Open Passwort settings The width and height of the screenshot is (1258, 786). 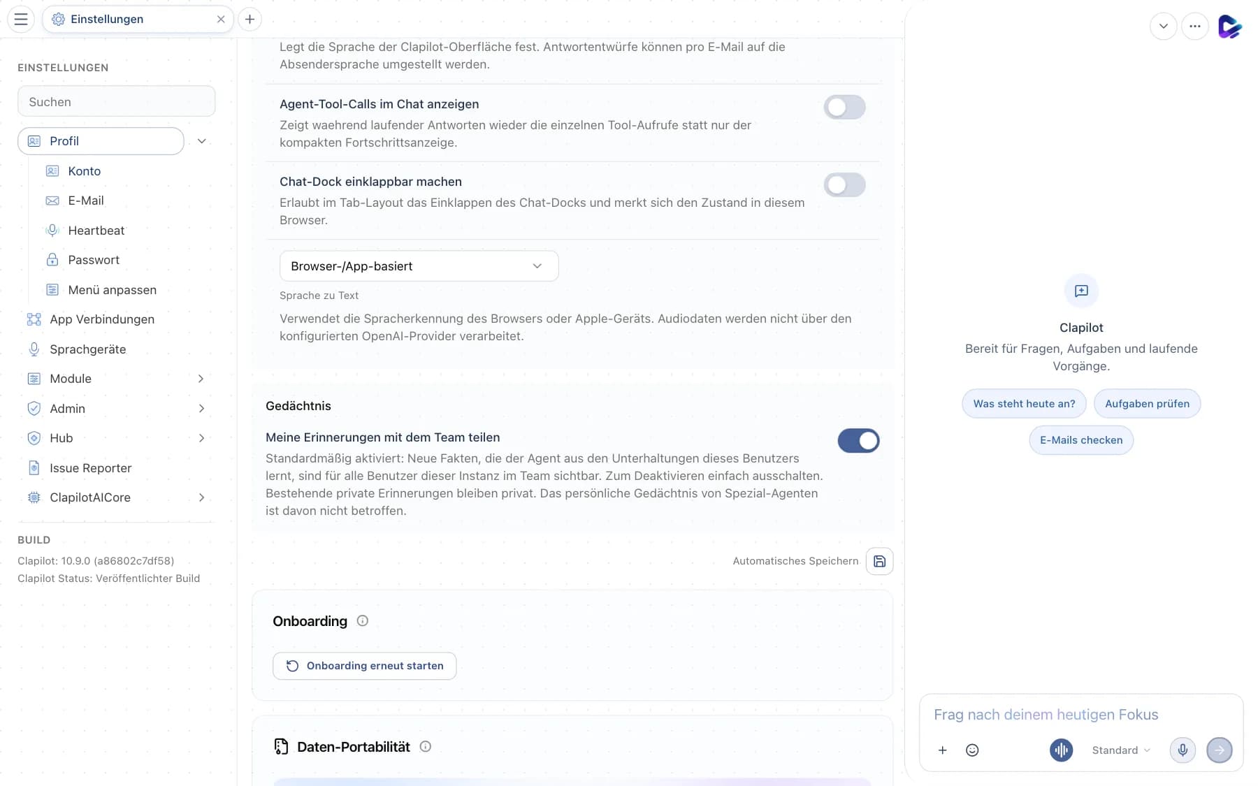(94, 260)
